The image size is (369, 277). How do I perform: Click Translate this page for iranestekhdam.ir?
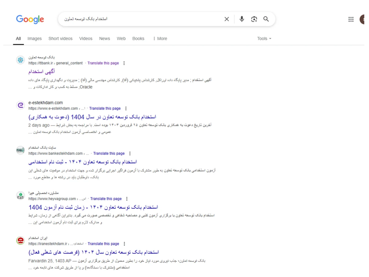tap(103, 244)
